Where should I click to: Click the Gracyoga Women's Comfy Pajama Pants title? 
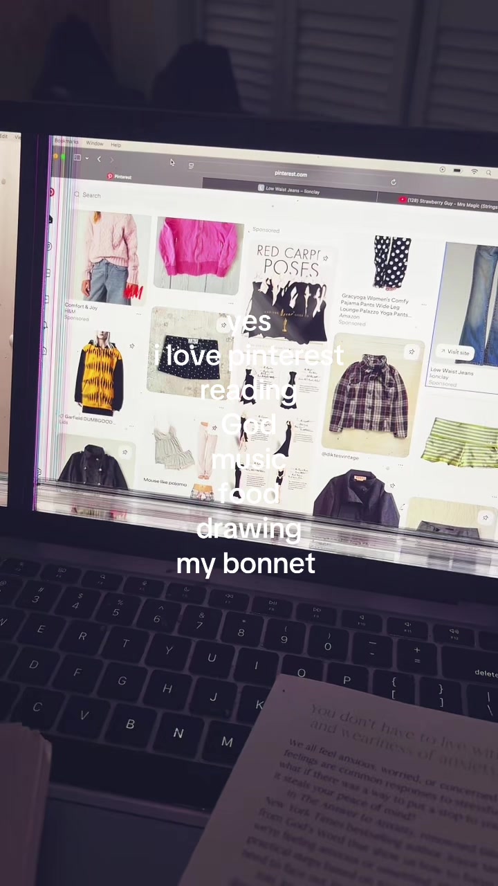coord(376,305)
